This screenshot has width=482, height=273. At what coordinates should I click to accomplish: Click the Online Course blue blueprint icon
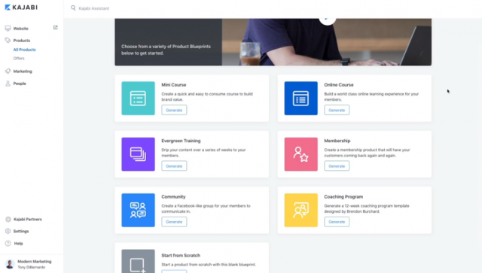point(300,99)
